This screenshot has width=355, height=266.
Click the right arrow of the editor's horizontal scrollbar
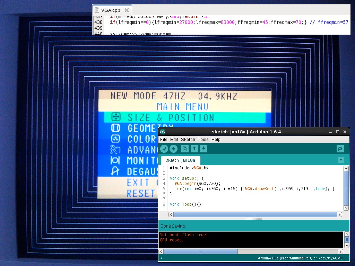coord(339,214)
